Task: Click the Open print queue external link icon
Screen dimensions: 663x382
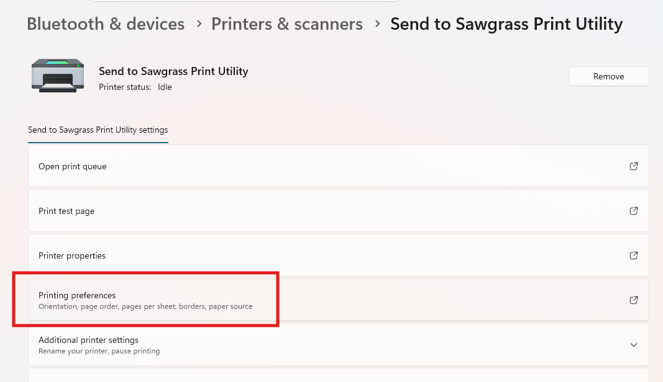Action: point(633,166)
